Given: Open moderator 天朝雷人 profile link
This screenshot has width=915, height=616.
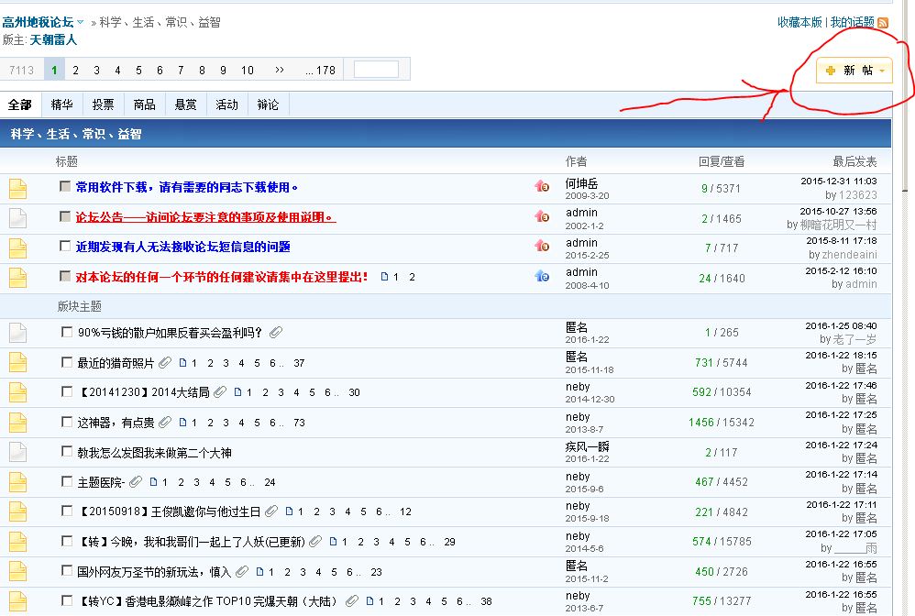Looking at the screenshot, I should click(53, 40).
